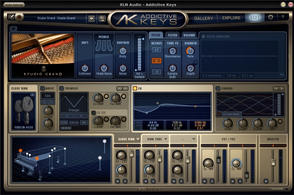Click the Vel > Sample slider

click(x=139, y=54)
